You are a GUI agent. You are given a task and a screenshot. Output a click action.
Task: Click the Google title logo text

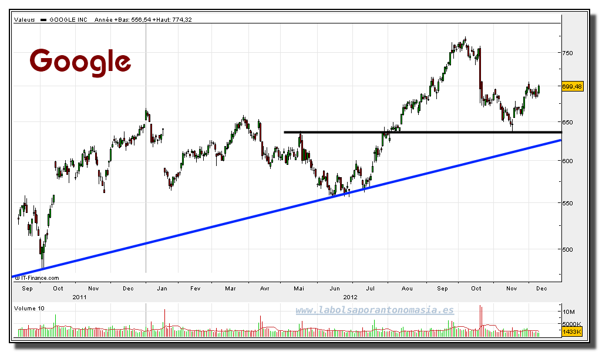(80, 62)
